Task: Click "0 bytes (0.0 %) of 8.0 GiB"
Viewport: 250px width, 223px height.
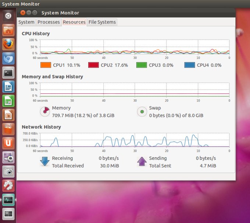Action: pos(176,115)
